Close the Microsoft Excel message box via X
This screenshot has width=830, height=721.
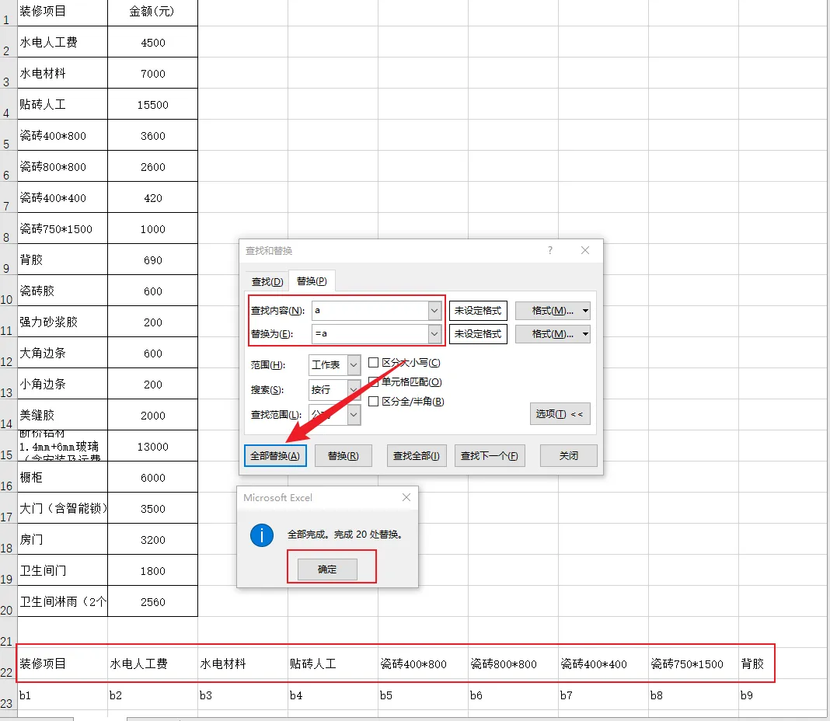click(406, 497)
